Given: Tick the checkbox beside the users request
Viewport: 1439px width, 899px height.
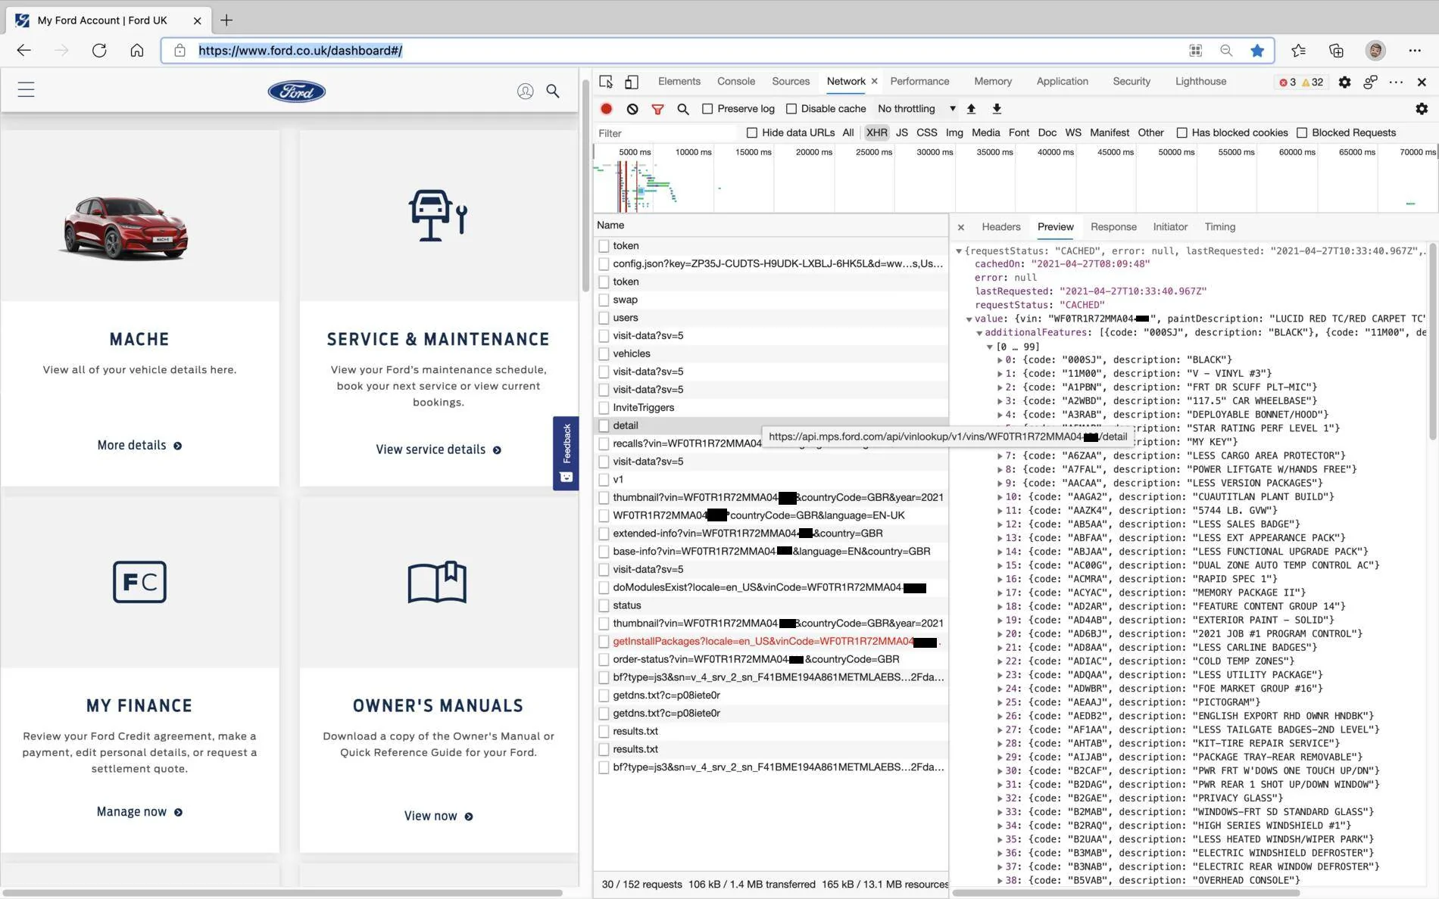Looking at the screenshot, I should (x=604, y=318).
